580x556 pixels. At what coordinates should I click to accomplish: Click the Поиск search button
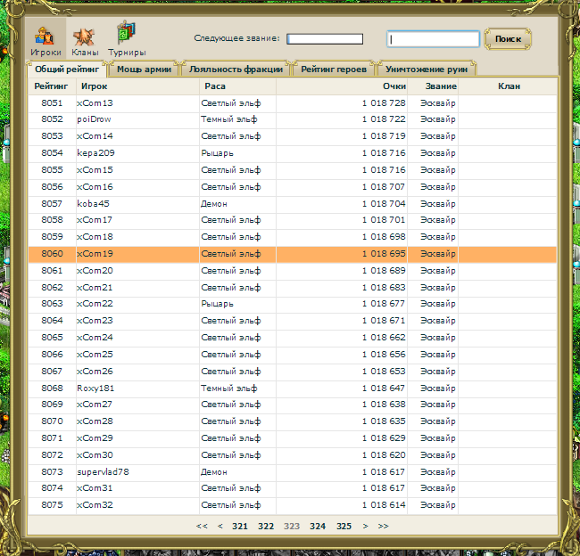coord(508,39)
